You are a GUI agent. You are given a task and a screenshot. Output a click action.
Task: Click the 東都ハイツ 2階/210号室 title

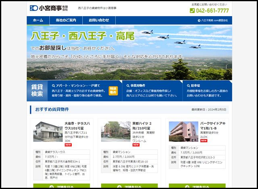[x=142, y=126]
